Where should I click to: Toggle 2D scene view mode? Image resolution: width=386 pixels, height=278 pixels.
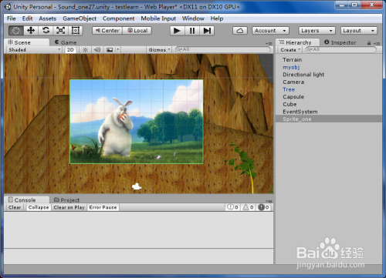coord(70,50)
